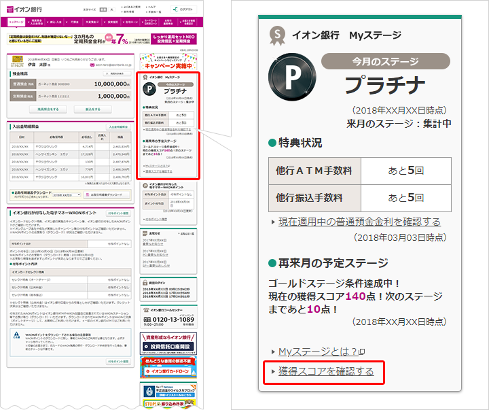Click the free-dial icon before 0120 number
The width and height of the screenshot is (489, 410).
(x=147, y=320)
